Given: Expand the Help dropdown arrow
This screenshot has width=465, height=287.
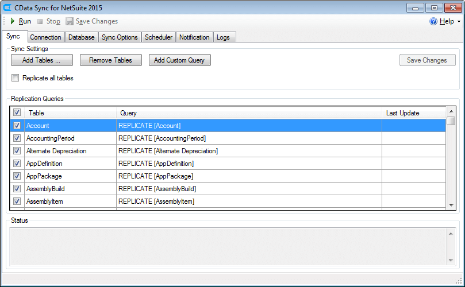Looking at the screenshot, I should (459, 22).
